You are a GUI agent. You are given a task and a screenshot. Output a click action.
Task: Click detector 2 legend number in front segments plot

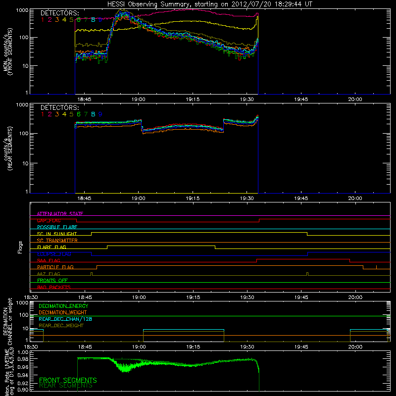[x=50, y=20]
